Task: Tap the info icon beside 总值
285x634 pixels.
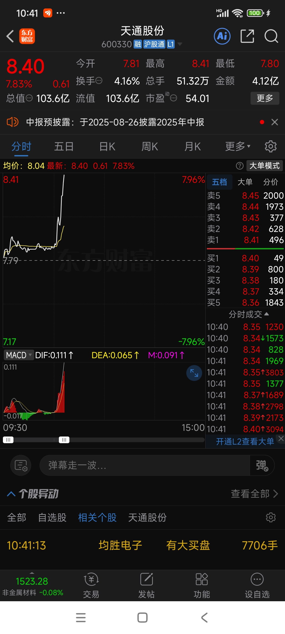Action: pyautogui.click(x=29, y=98)
